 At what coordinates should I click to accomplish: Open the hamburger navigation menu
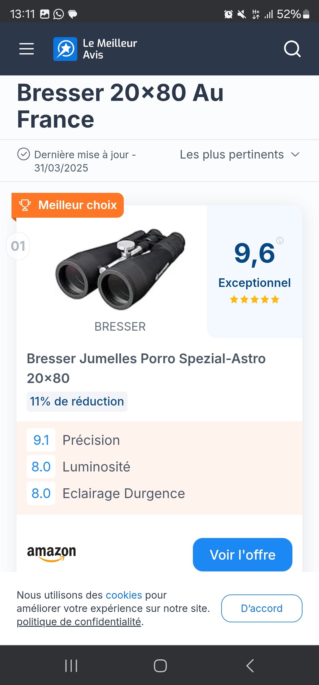(27, 49)
